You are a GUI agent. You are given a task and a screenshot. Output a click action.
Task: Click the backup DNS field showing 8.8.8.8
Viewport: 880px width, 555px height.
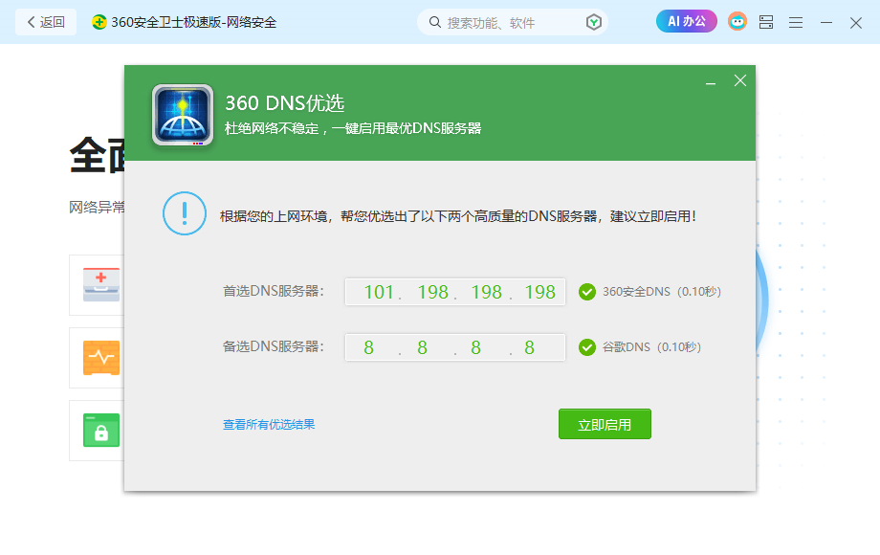click(454, 347)
